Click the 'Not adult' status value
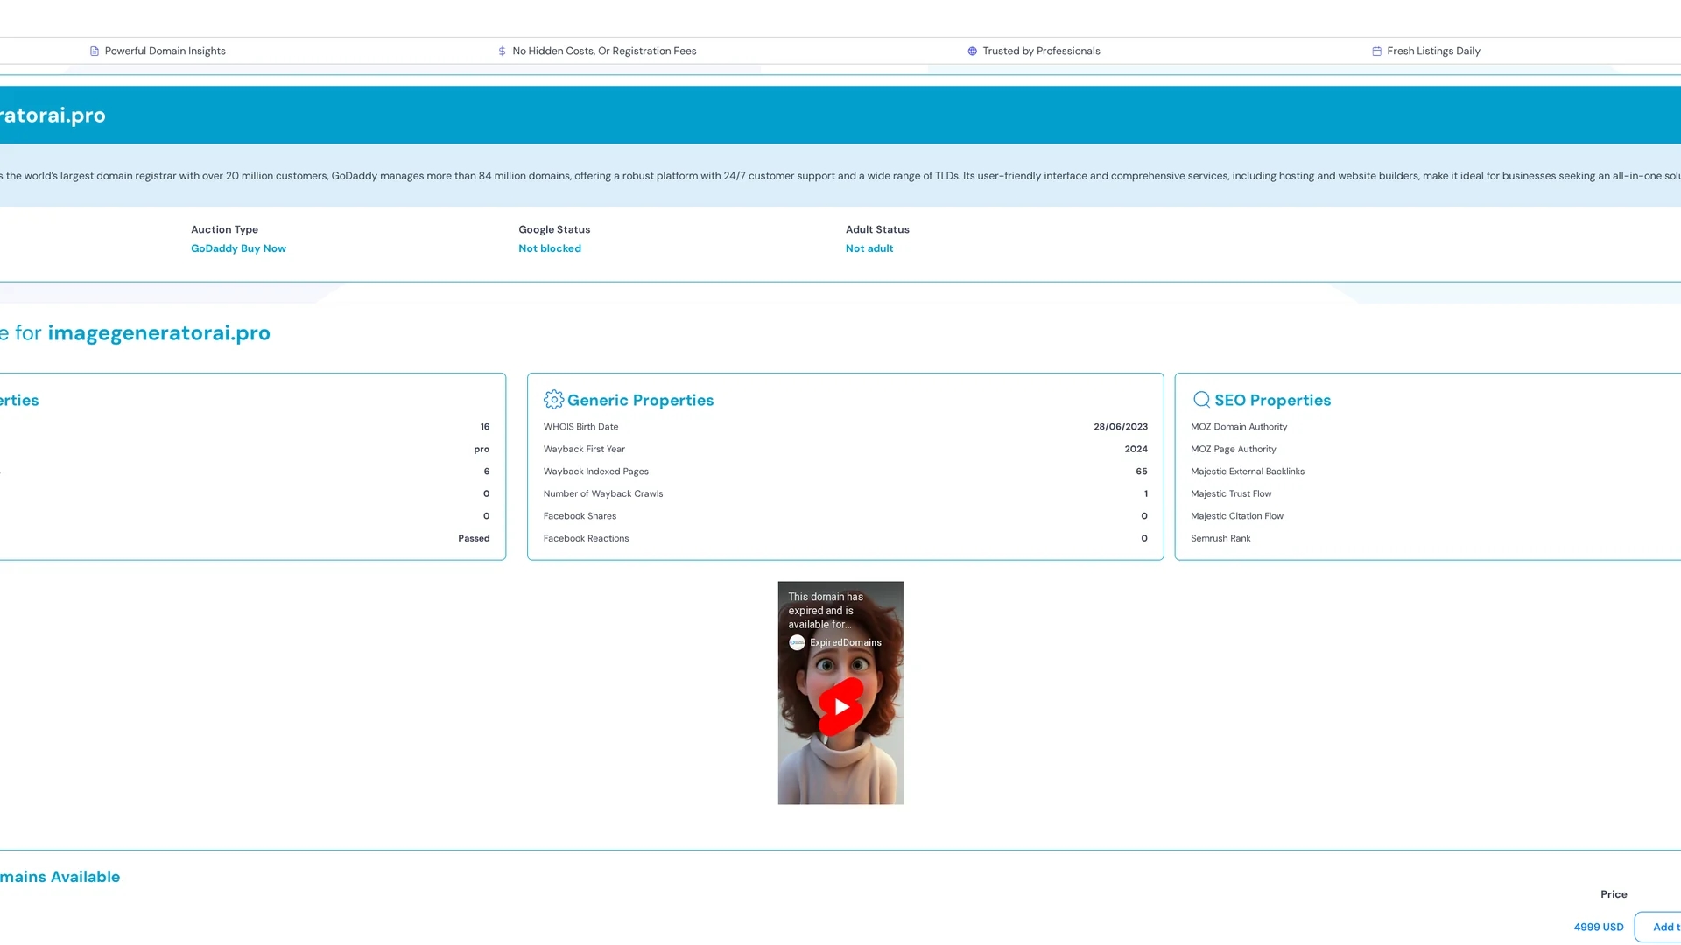1681x945 pixels. (x=869, y=249)
